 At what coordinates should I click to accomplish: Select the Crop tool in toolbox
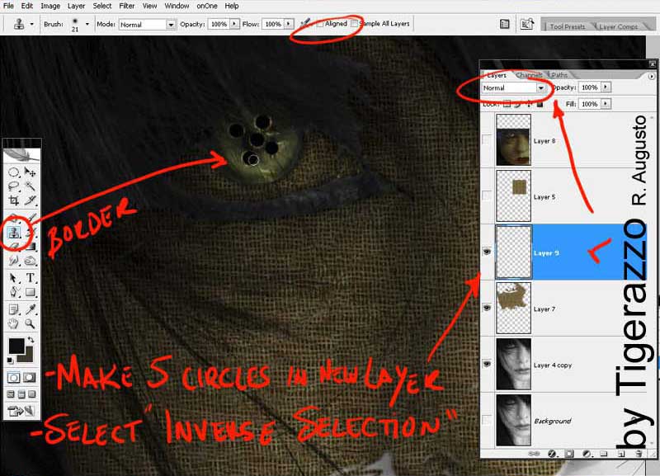click(14, 200)
